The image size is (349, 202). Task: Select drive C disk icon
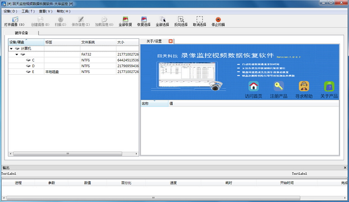pyautogui.click(x=28, y=60)
